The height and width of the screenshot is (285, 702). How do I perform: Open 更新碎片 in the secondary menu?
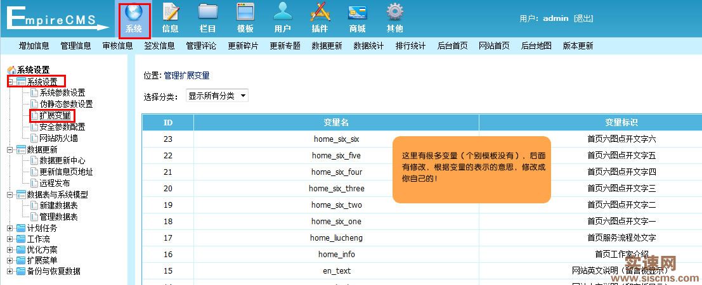(x=243, y=46)
